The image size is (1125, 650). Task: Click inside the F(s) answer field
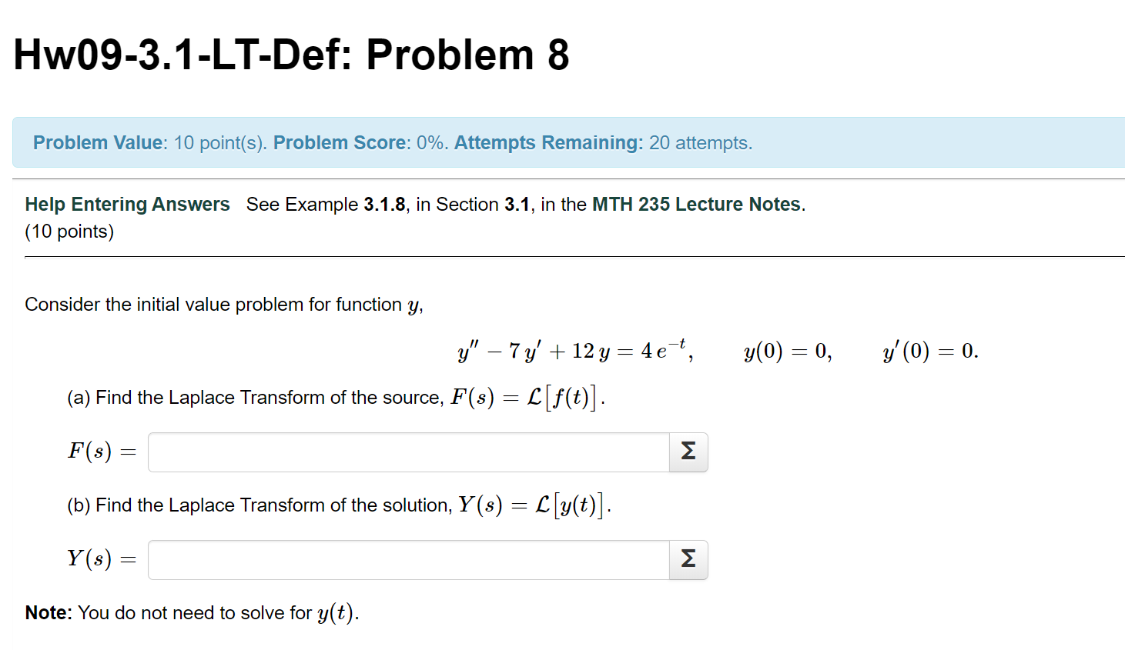(x=408, y=452)
